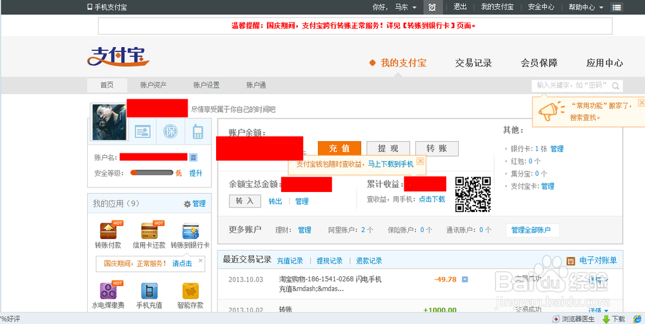Open the mobile phone binding icon

tap(197, 131)
